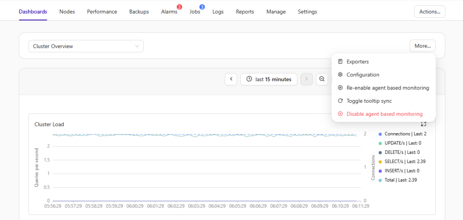Open the Actions dropdown button
This screenshot has width=463, height=220.
tap(430, 12)
